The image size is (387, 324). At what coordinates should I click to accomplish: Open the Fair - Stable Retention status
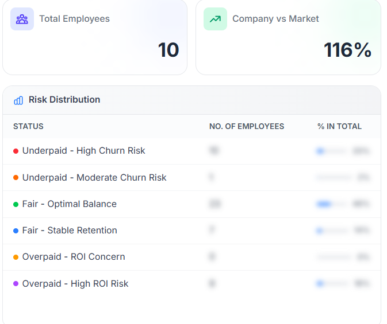pos(70,231)
